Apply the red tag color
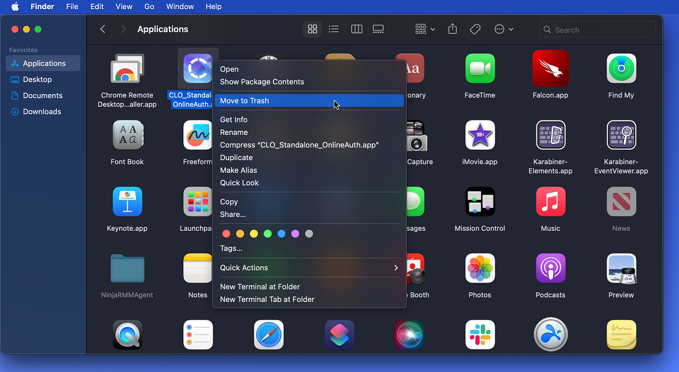Screen dimensions: 679x372 (226, 234)
